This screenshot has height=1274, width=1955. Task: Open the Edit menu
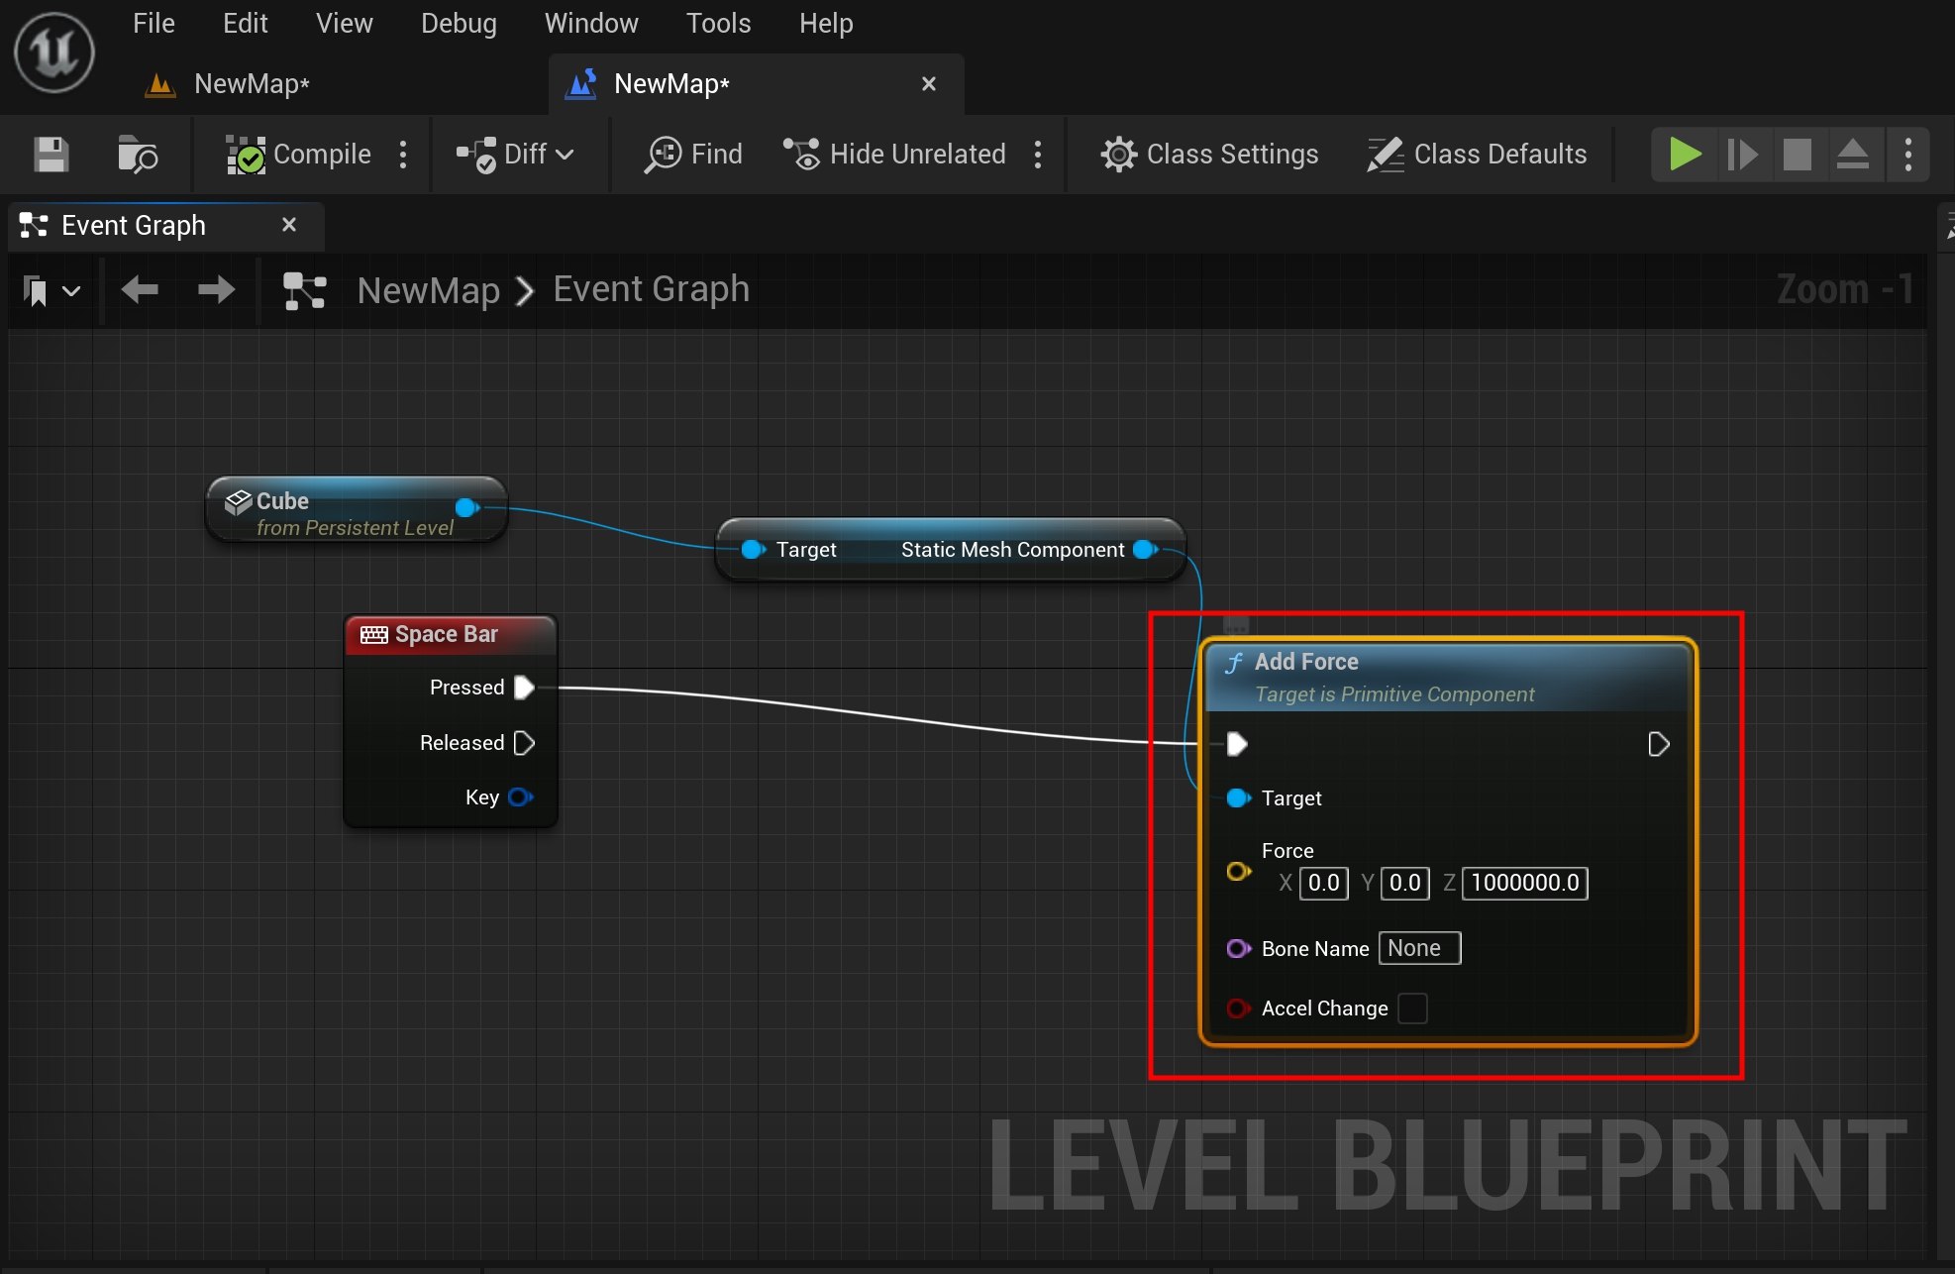(245, 23)
